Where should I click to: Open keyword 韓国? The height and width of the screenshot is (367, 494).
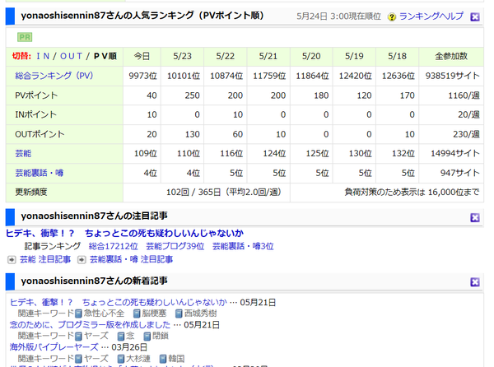(176, 359)
